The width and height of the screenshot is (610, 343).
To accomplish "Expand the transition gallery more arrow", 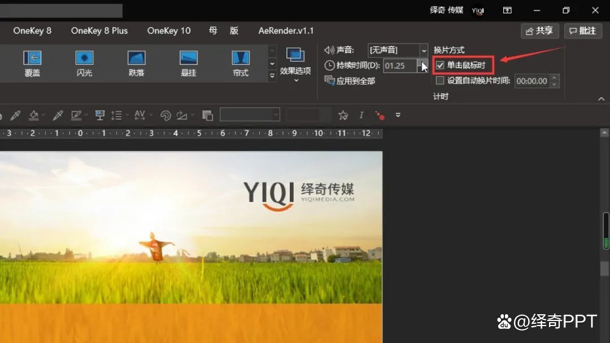I will pyautogui.click(x=272, y=76).
